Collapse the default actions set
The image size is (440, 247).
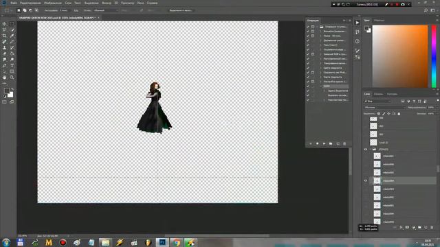tap(318, 27)
